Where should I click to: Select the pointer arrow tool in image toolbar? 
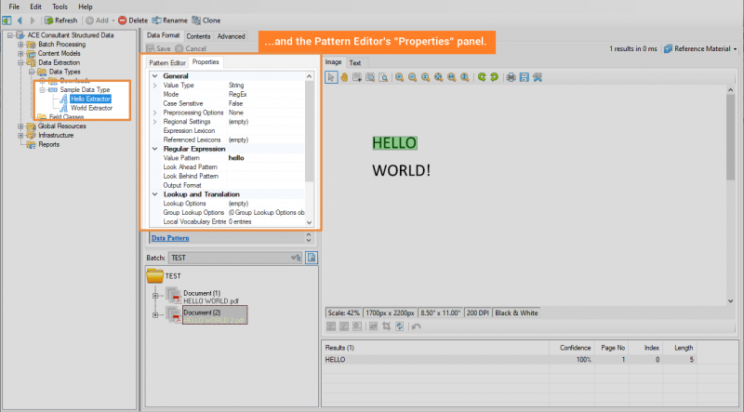click(331, 78)
